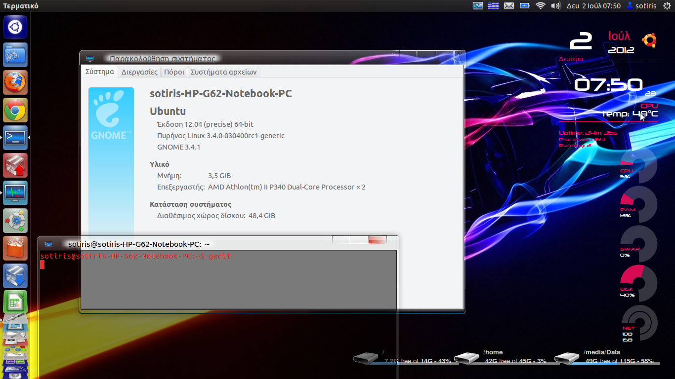Click the DISK 40% gauge on the desktop
The width and height of the screenshot is (675, 379).
coord(638,284)
